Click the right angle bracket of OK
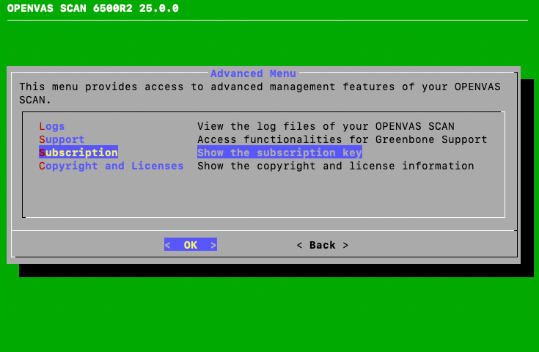 click(x=213, y=245)
